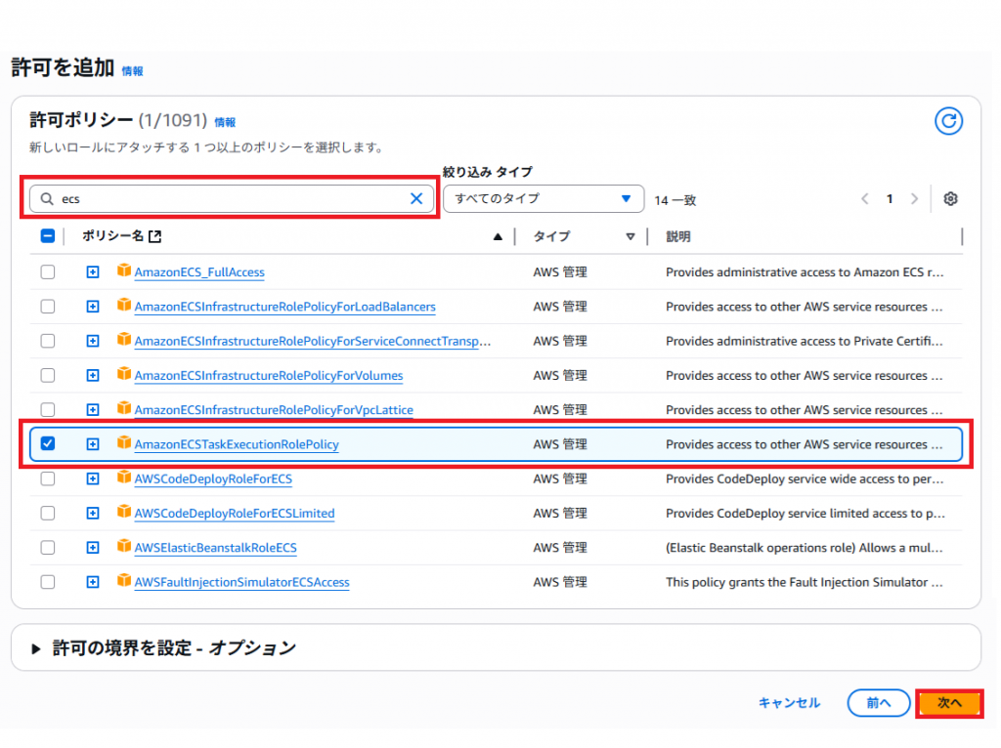The width and height of the screenshot is (1001, 748).
Task: Open the すべてのタイプ filter dropdown
Action: (543, 199)
